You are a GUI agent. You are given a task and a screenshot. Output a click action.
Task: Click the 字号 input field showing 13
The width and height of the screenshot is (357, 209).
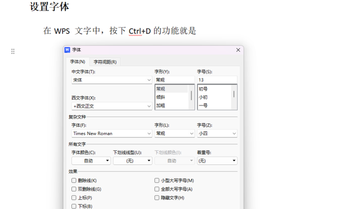pos(217,80)
